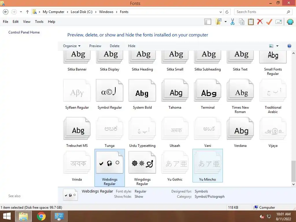Select the Times New Roman font
Image resolution: width=296 pixels, height=222 pixels.
pyautogui.click(x=240, y=97)
